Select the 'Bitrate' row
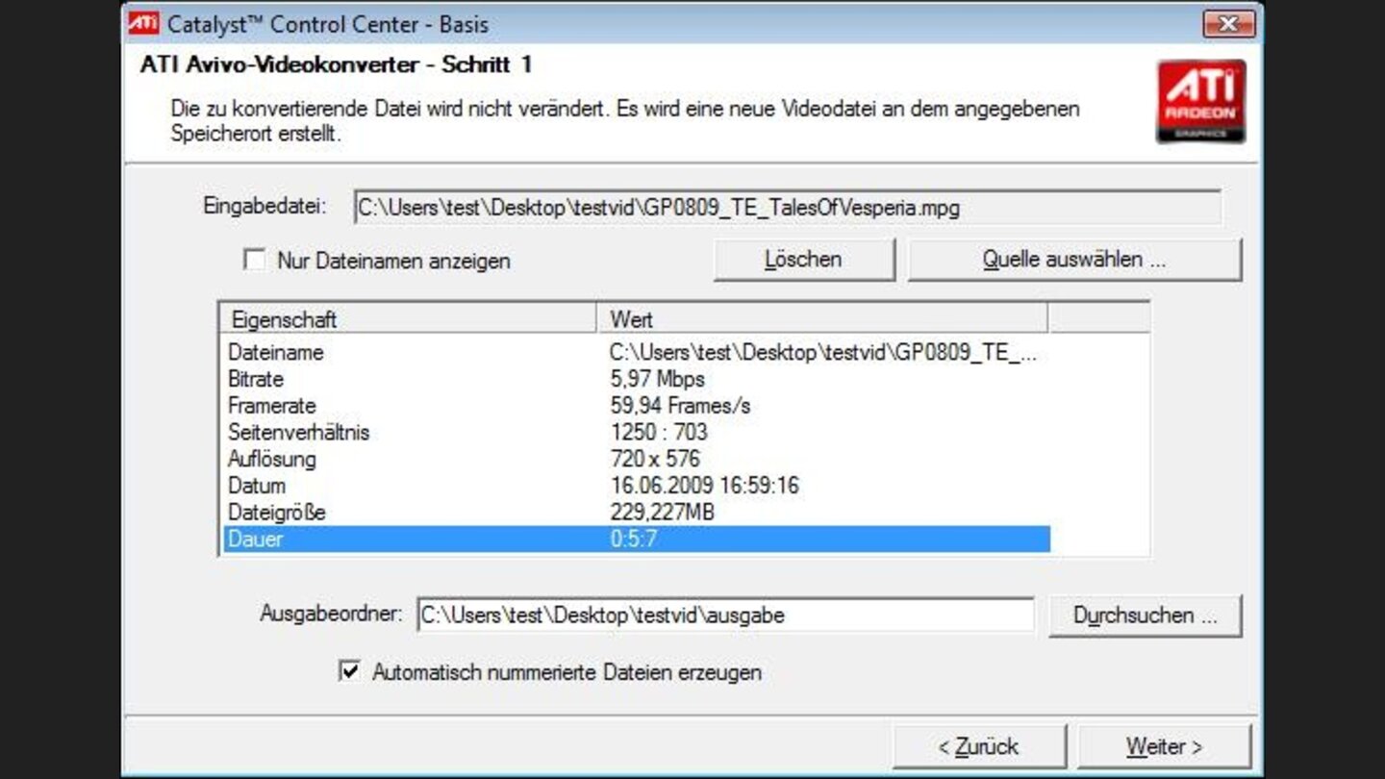 tap(636, 379)
